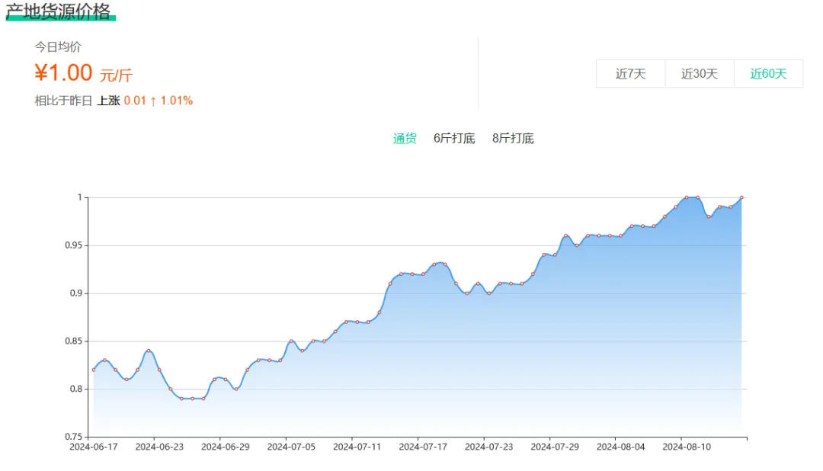Click the leftmost data point on the chart
The image size is (823, 471).
[x=94, y=370]
